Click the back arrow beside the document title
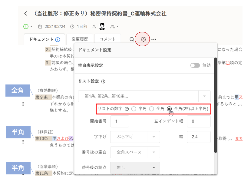This screenshot has height=185, width=251. (x=26, y=14)
